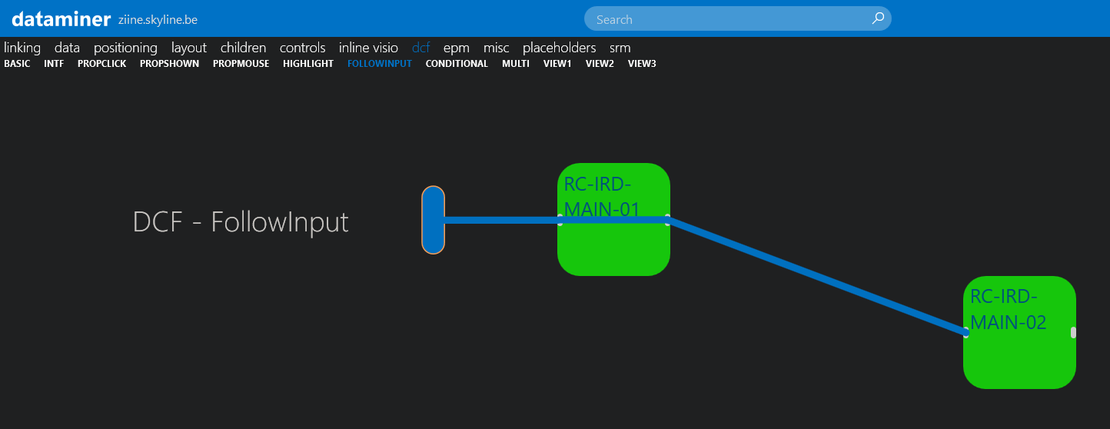Open the placeholders menu
1110x429 pixels.
(559, 48)
